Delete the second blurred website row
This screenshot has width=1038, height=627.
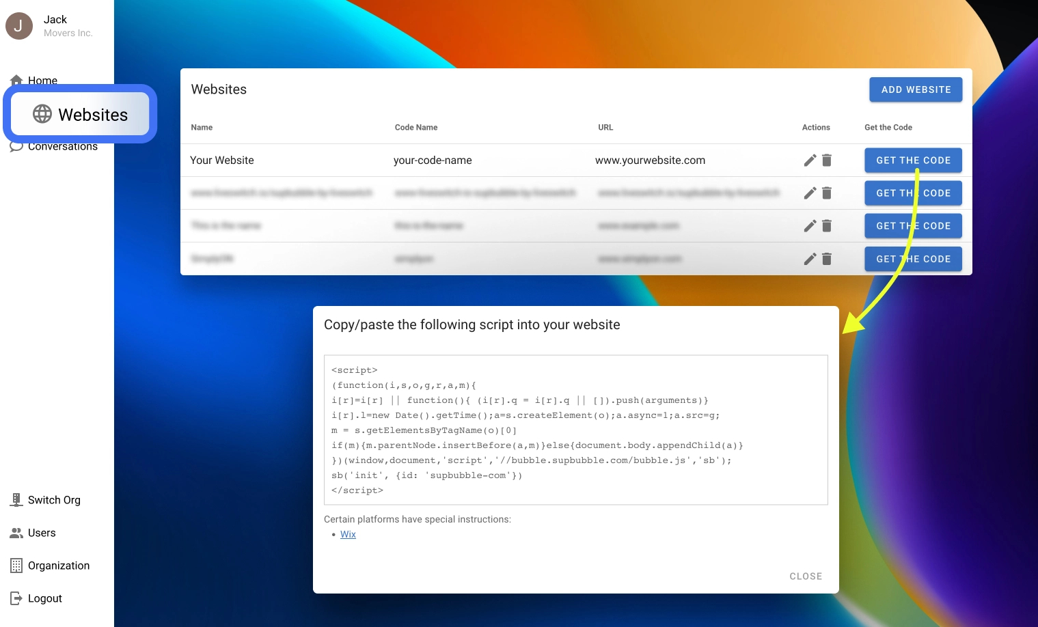pos(827,193)
